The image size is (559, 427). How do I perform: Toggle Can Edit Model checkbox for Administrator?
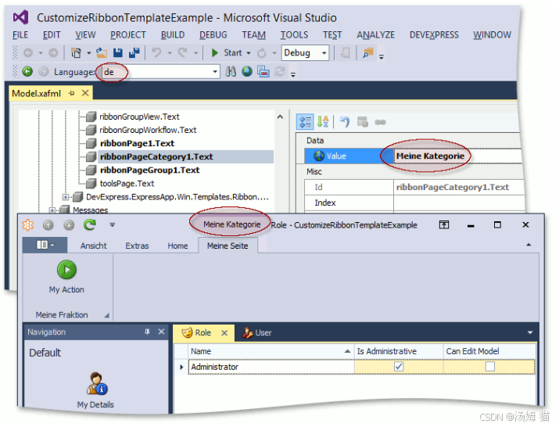490,366
